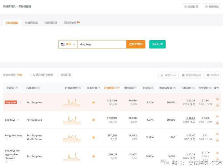223x166 pixels.
Task: Click chart icon in aggressive chewers row
Action: click(217, 153)
